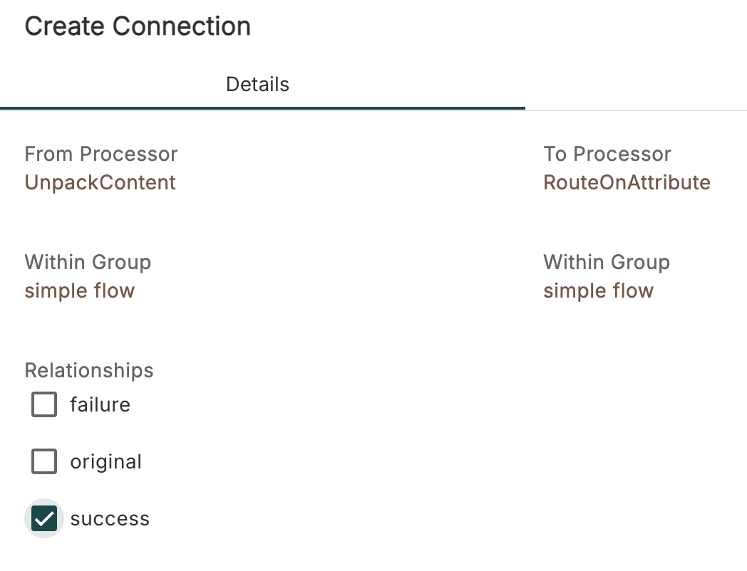This screenshot has height=571, width=747.
Task: Click the original relationship label text
Action: 105,462
